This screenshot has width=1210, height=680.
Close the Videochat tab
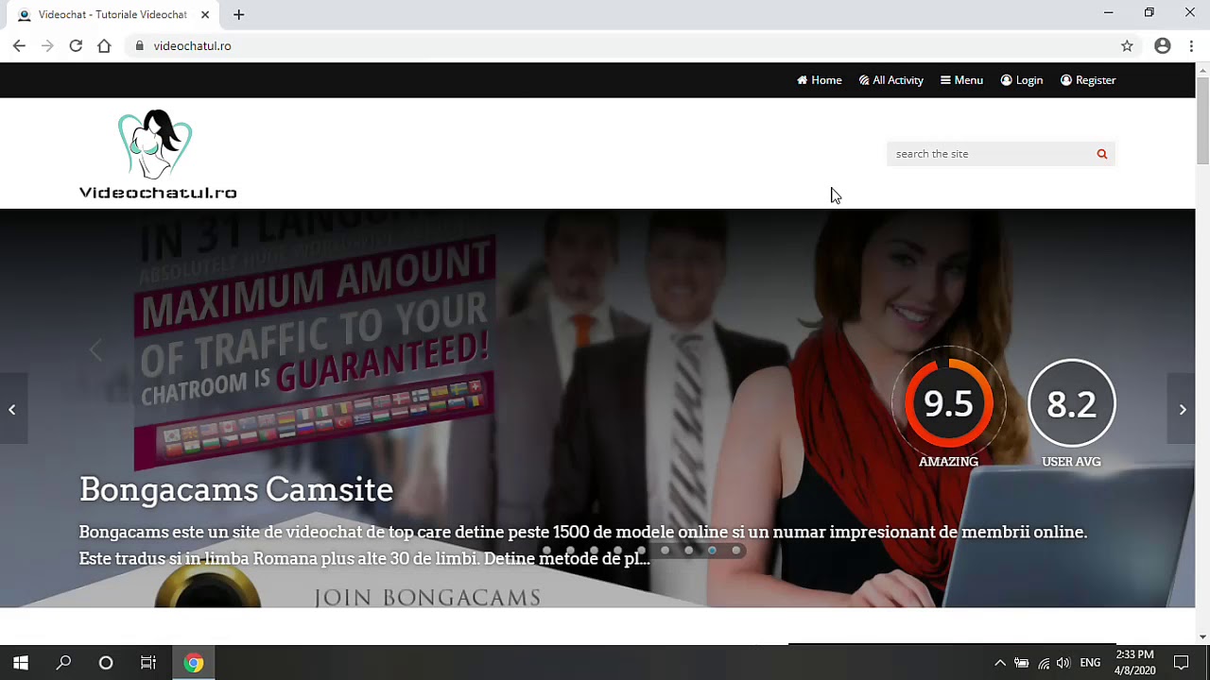pyautogui.click(x=205, y=15)
